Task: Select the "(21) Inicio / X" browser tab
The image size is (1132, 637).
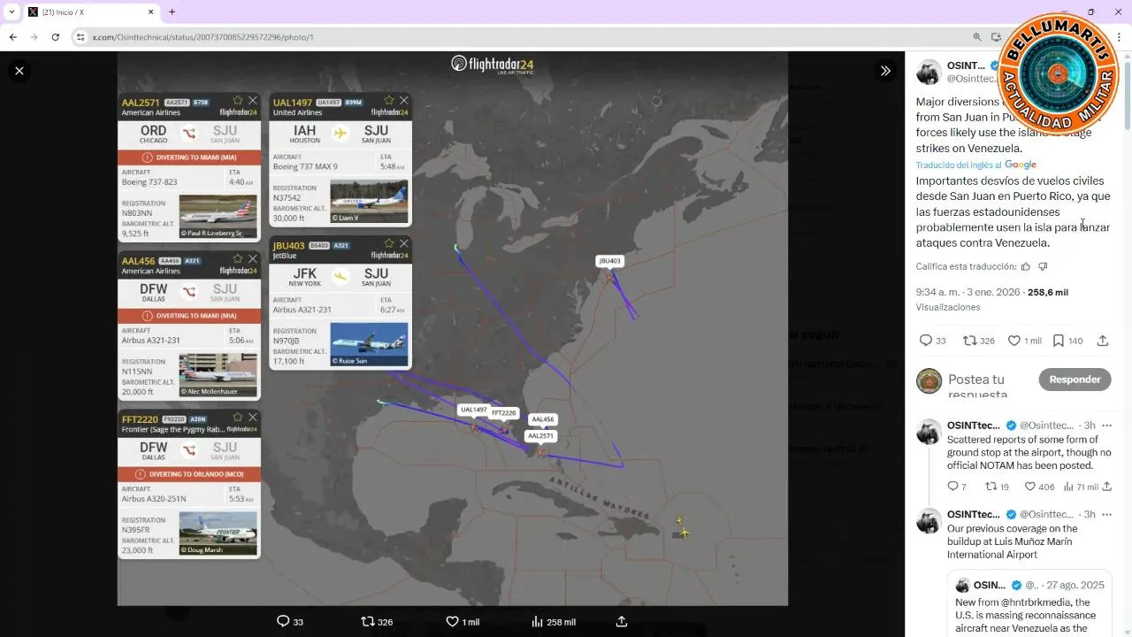Action: (x=88, y=12)
